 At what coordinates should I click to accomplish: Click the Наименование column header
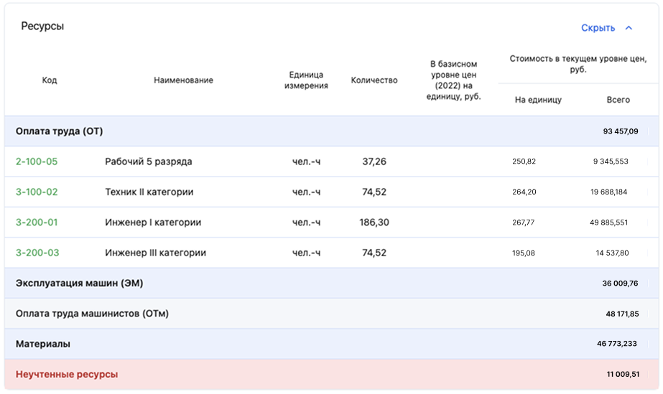tap(183, 80)
